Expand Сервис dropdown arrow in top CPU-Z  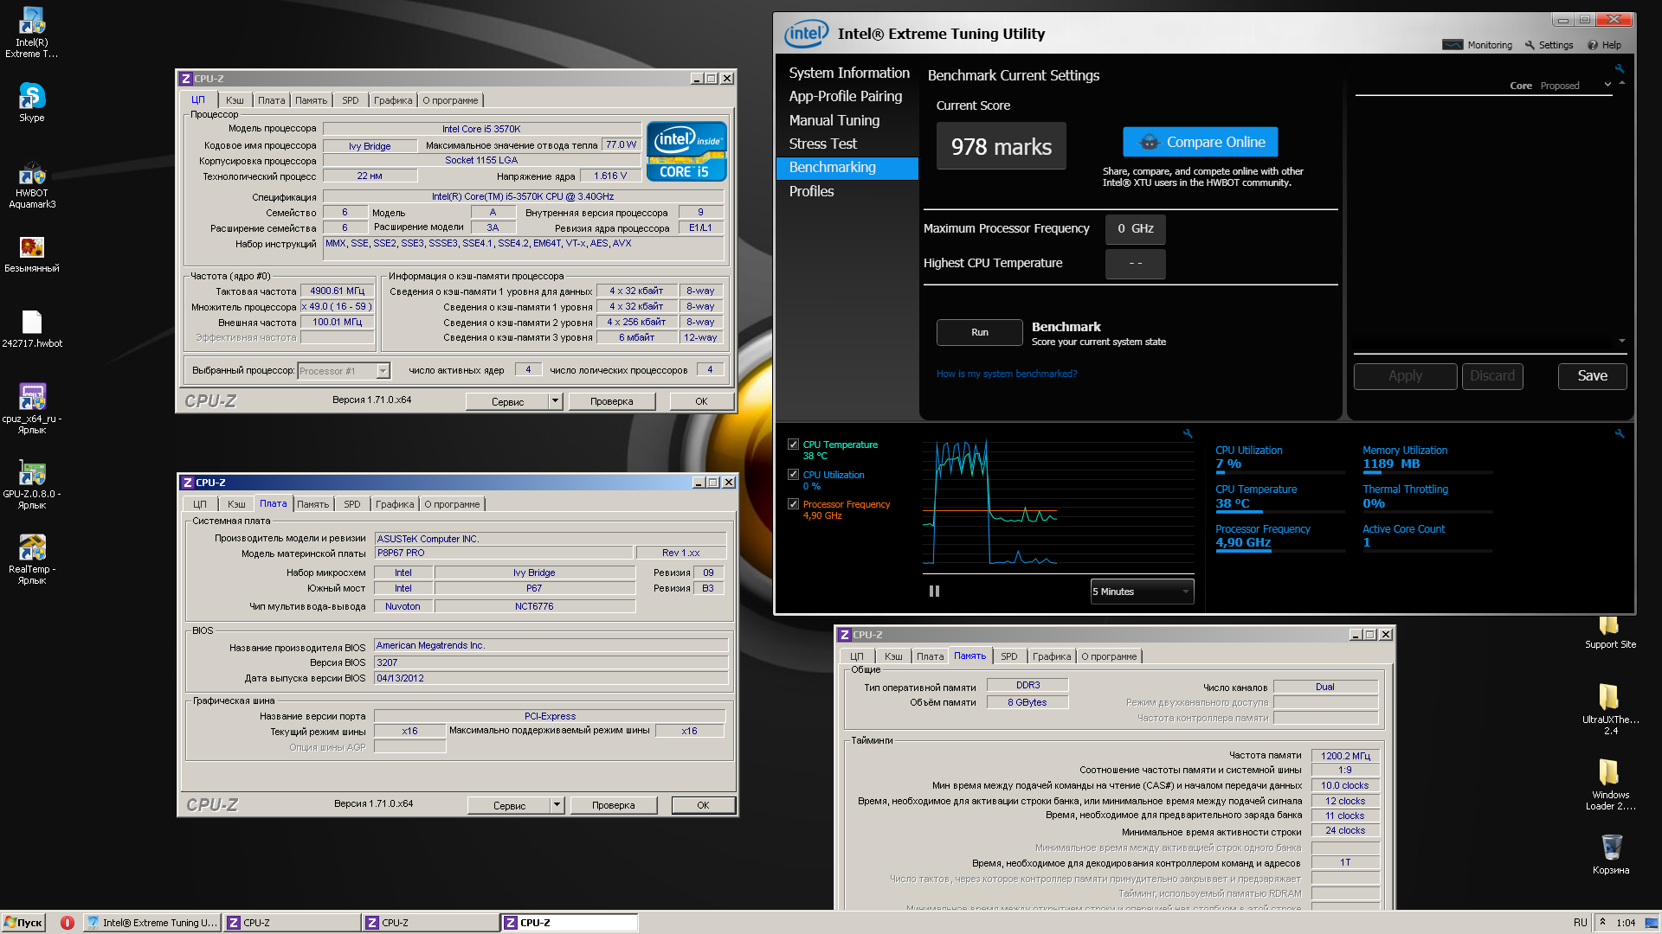pos(556,401)
